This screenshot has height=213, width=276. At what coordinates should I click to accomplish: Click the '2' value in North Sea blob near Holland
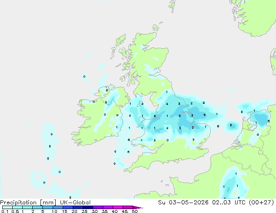coord(231,125)
